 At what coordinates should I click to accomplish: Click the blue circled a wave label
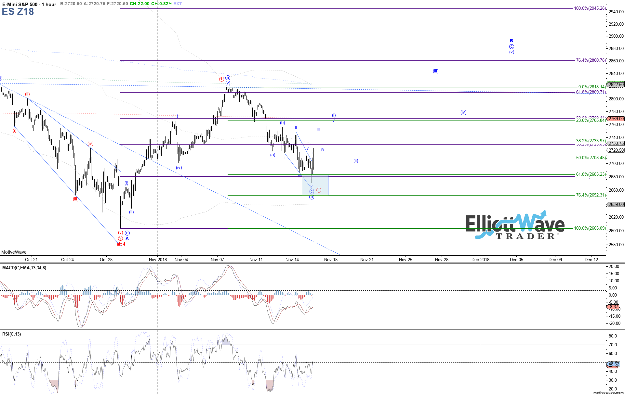(x=228, y=78)
